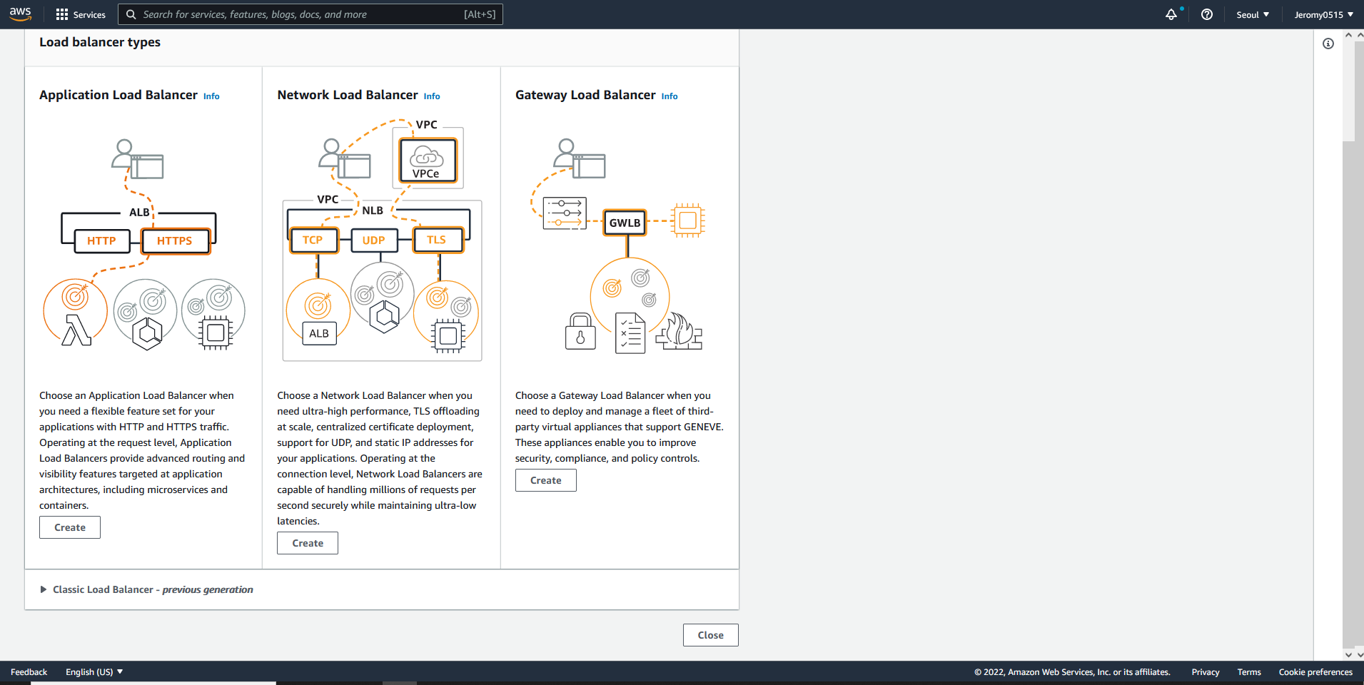This screenshot has width=1364, height=685.
Task: Click the Close button
Action: click(711, 635)
